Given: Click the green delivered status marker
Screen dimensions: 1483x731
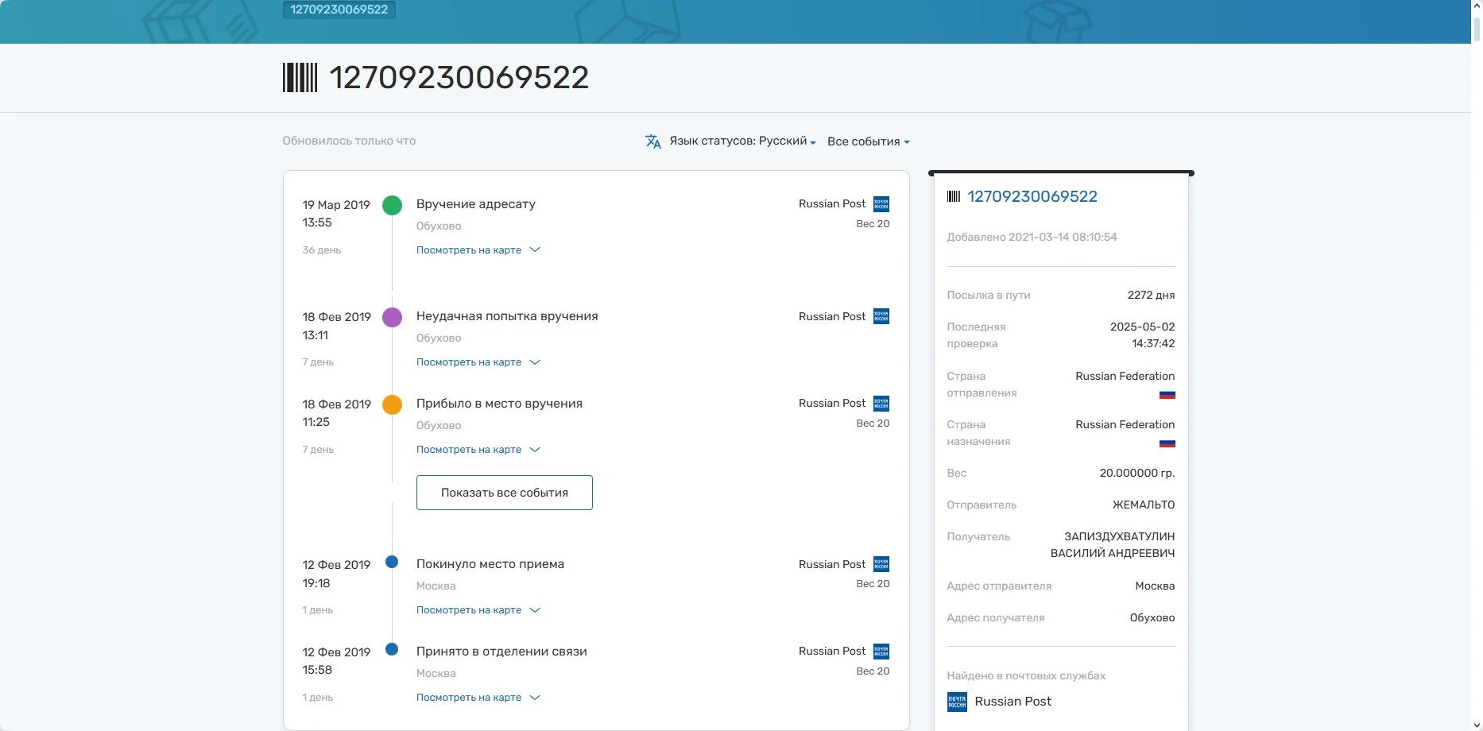Looking at the screenshot, I should pyautogui.click(x=392, y=206).
